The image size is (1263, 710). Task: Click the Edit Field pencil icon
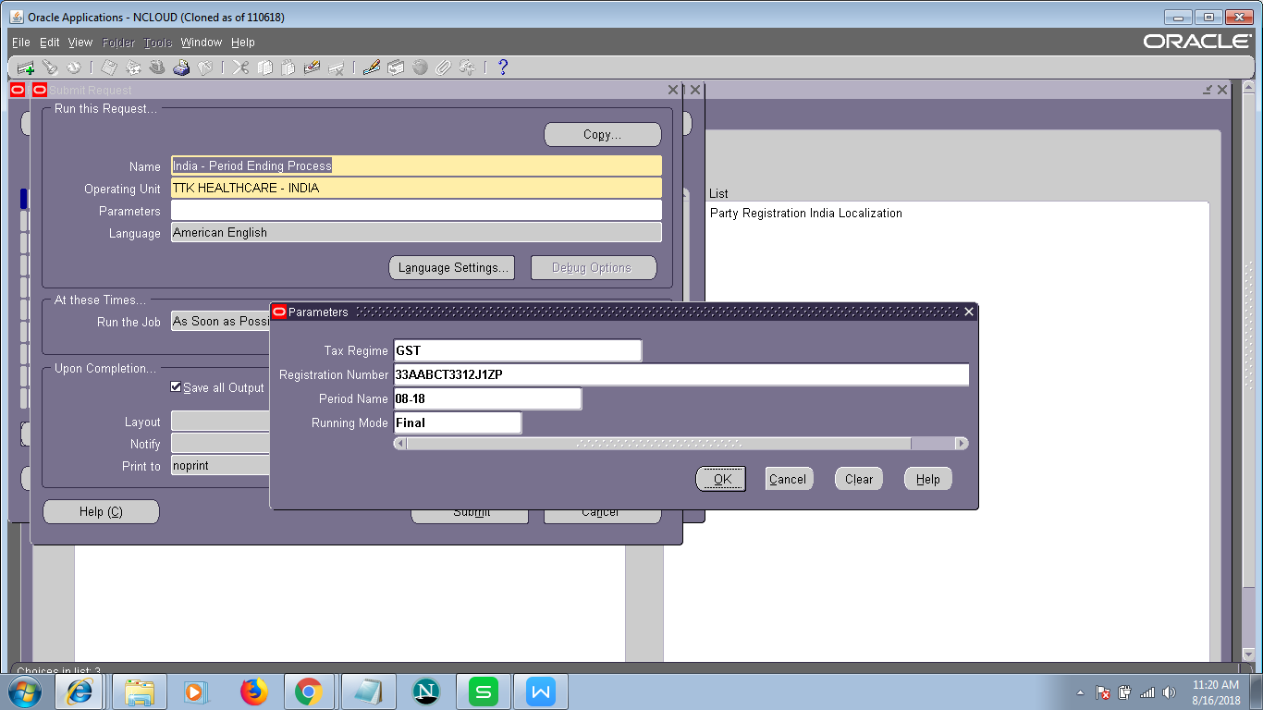tap(372, 67)
